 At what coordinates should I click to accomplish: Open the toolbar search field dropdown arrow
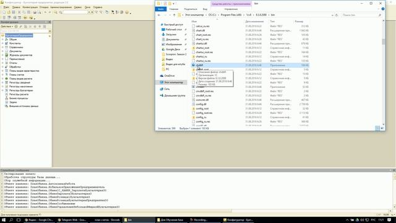(89, 12)
